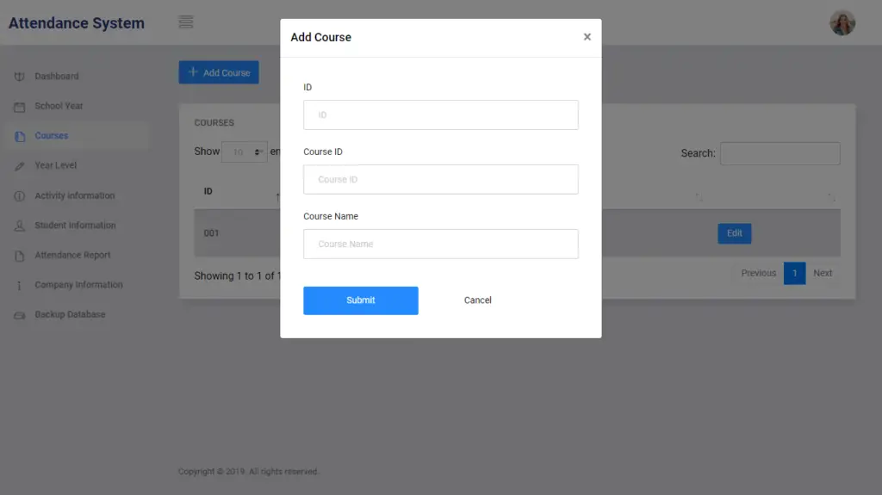Click the Dashboard sidebar icon
The width and height of the screenshot is (882, 495).
coord(20,77)
